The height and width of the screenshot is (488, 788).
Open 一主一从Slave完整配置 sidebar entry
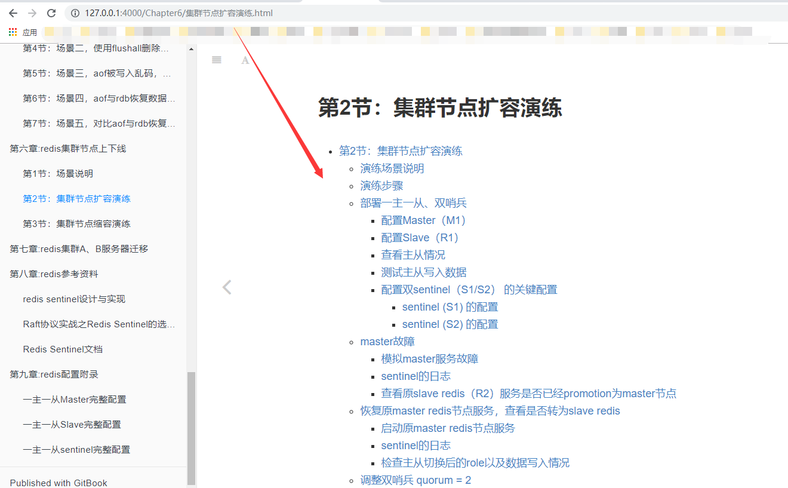click(x=72, y=424)
